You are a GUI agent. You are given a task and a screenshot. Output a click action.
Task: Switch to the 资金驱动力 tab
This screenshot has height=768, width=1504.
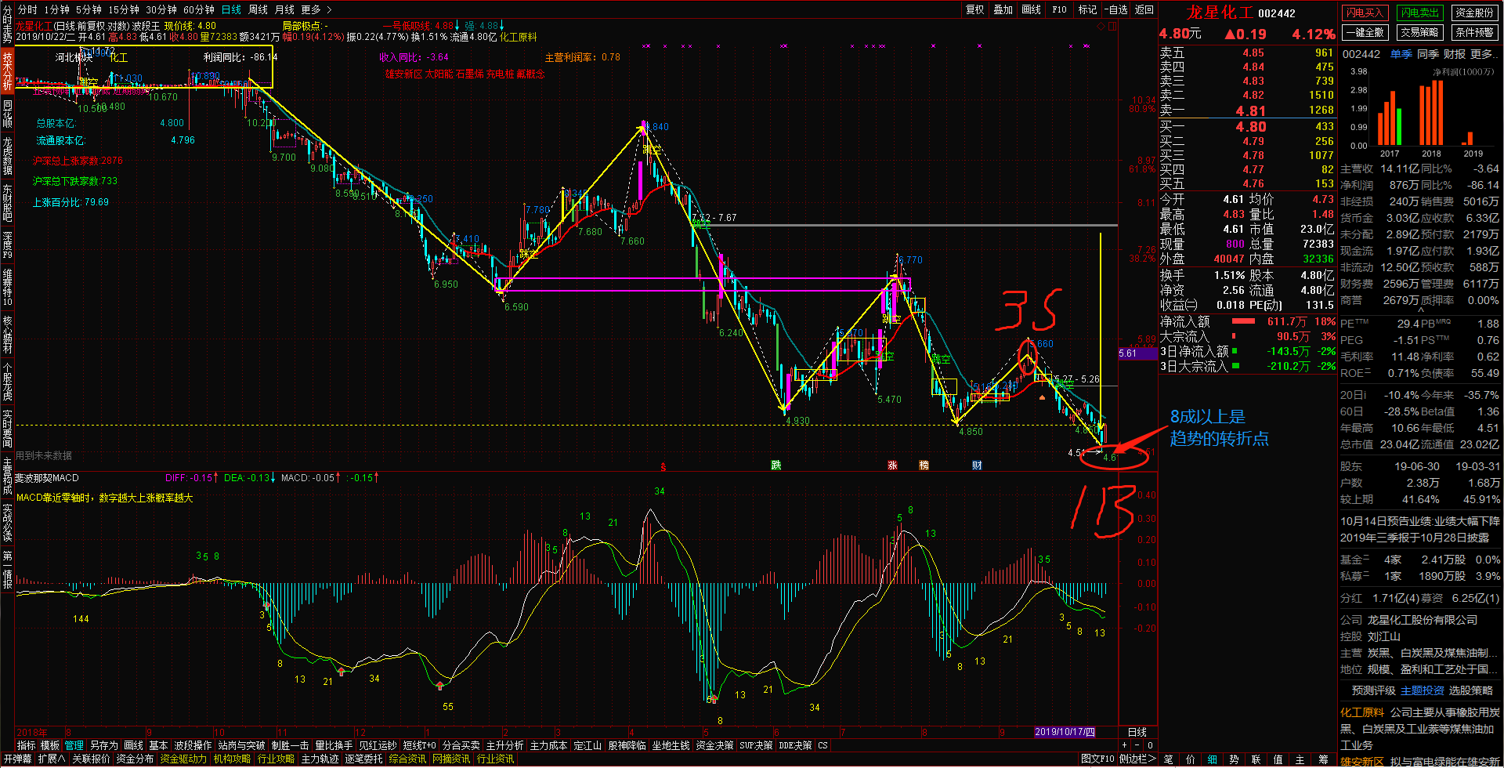(183, 759)
